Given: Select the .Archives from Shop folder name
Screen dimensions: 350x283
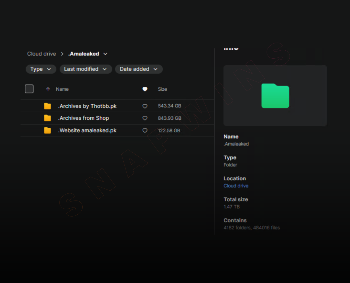Looking at the screenshot, I should (83, 118).
